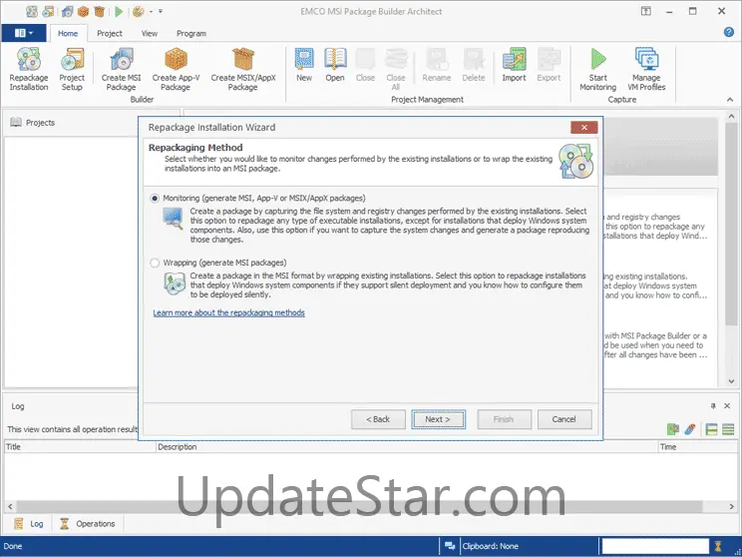Click the Description column header in Log

coord(407,446)
